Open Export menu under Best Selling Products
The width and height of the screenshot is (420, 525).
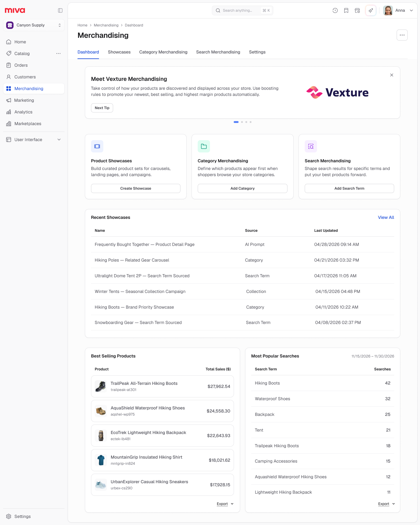pos(225,504)
